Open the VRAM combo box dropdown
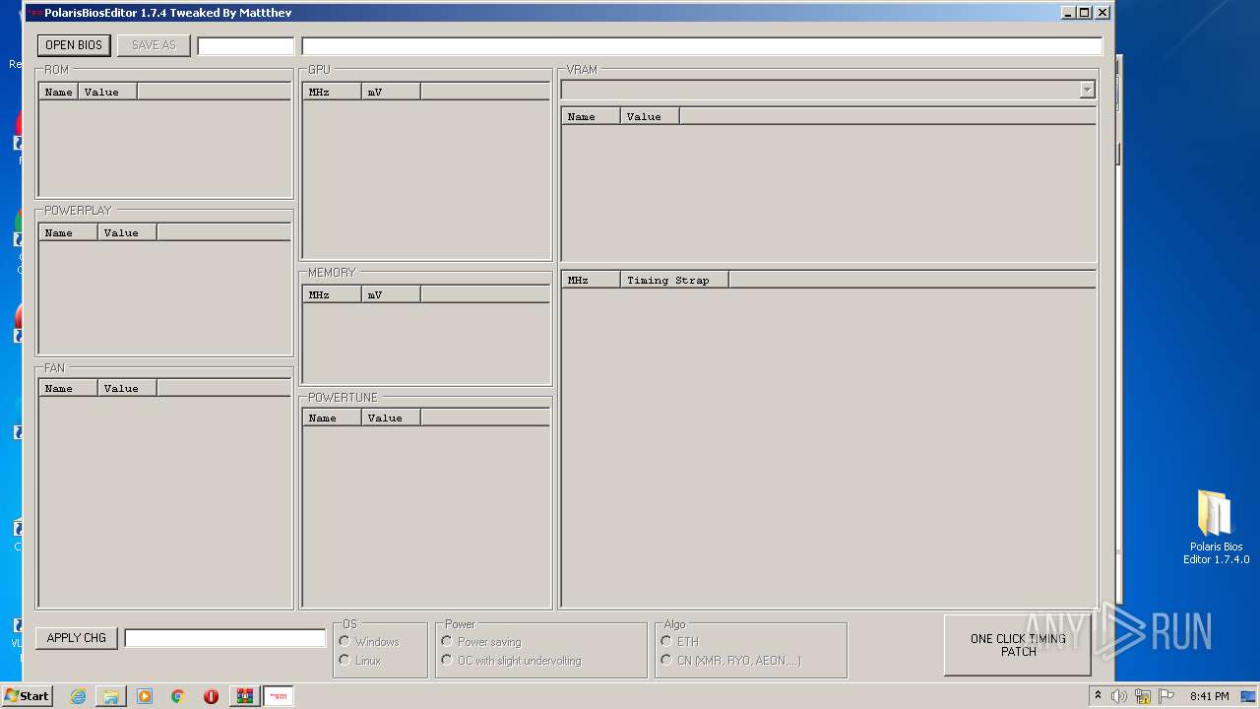Viewport: 1260px width, 709px height. pyautogui.click(x=1087, y=90)
